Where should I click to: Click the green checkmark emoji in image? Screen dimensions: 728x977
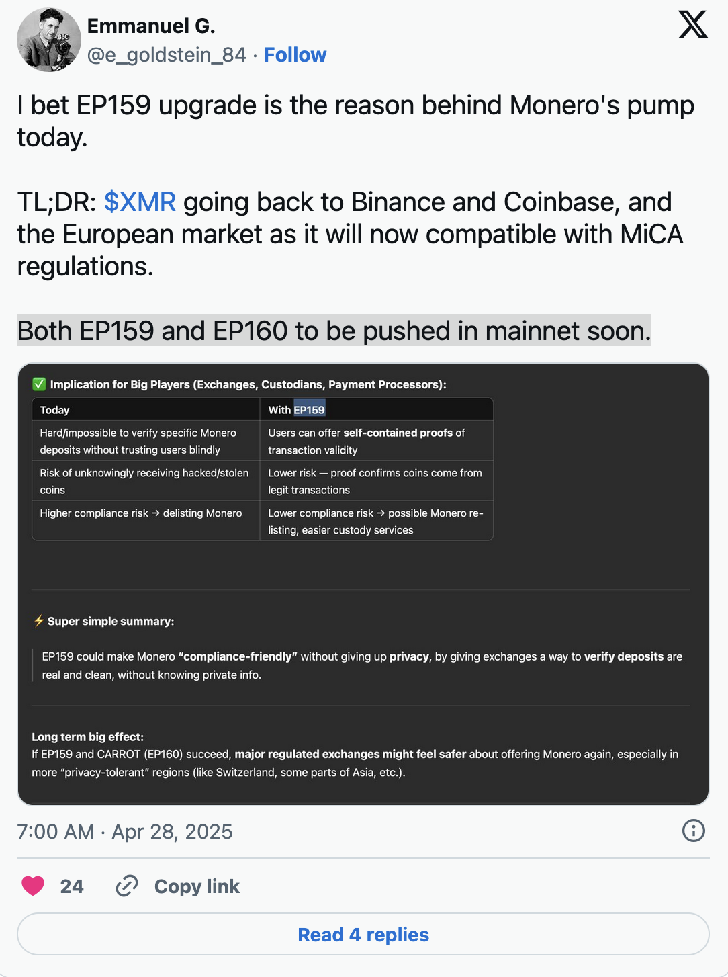click(39, 384)
